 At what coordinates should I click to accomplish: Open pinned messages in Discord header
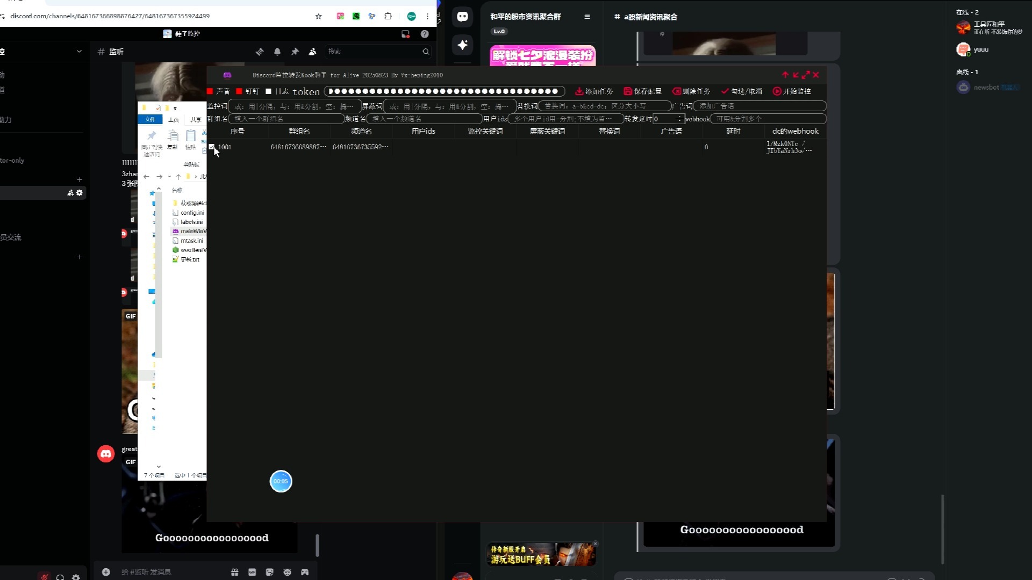pos(295,52)
